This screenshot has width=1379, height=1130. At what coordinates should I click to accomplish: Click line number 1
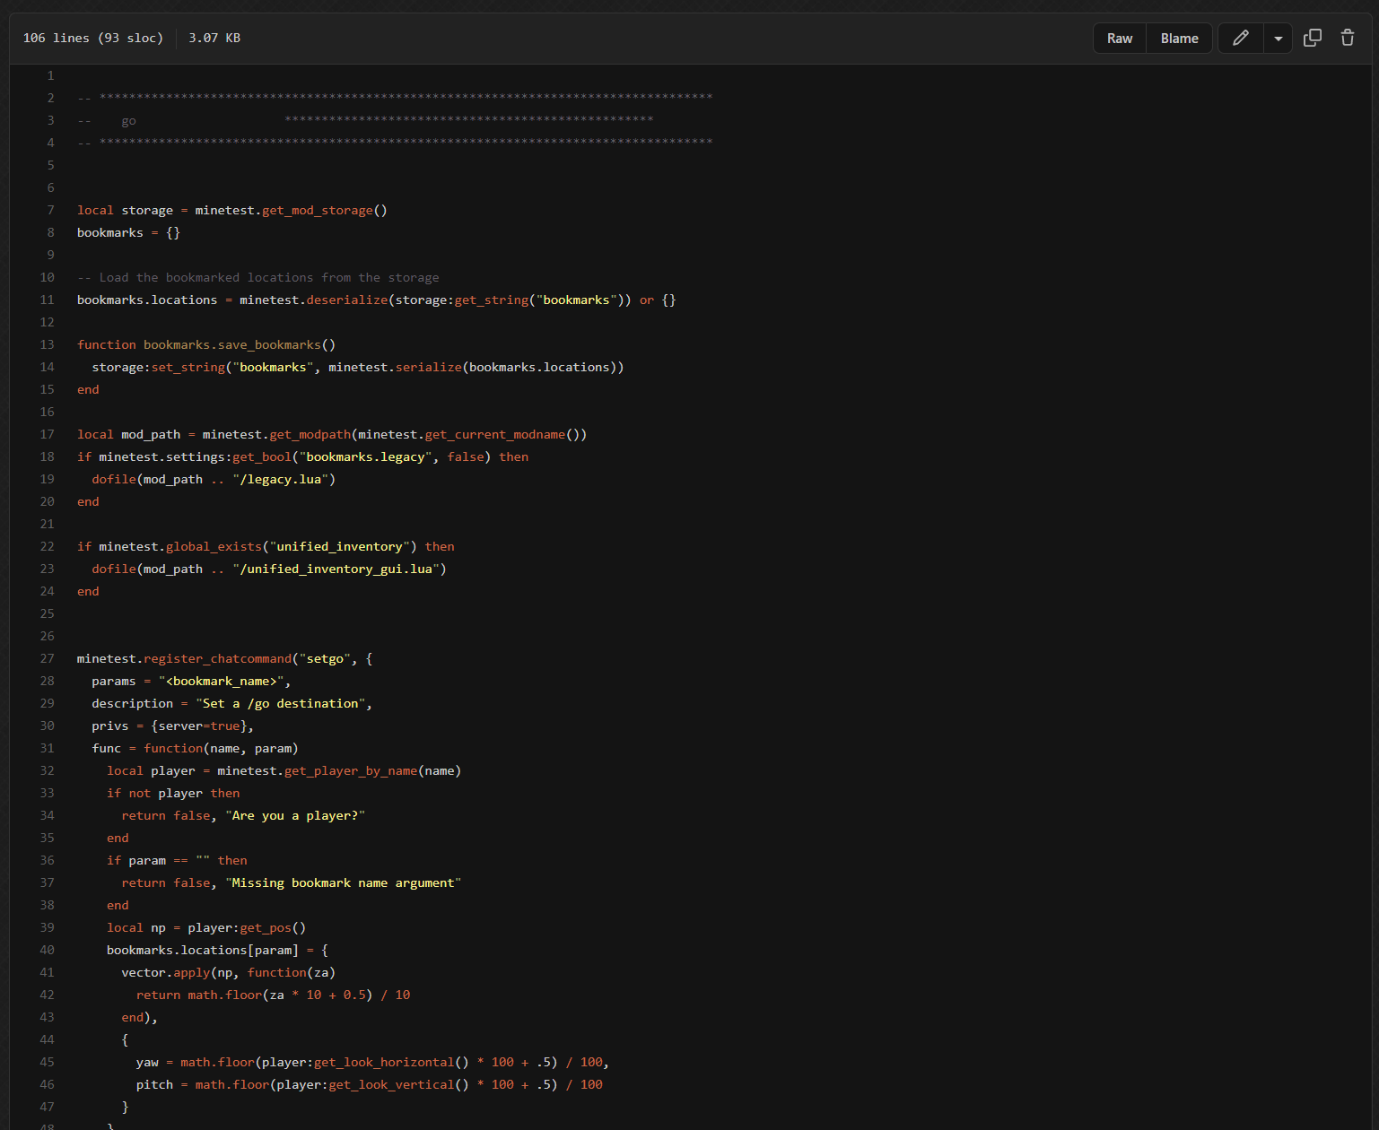tap(50, 75)
